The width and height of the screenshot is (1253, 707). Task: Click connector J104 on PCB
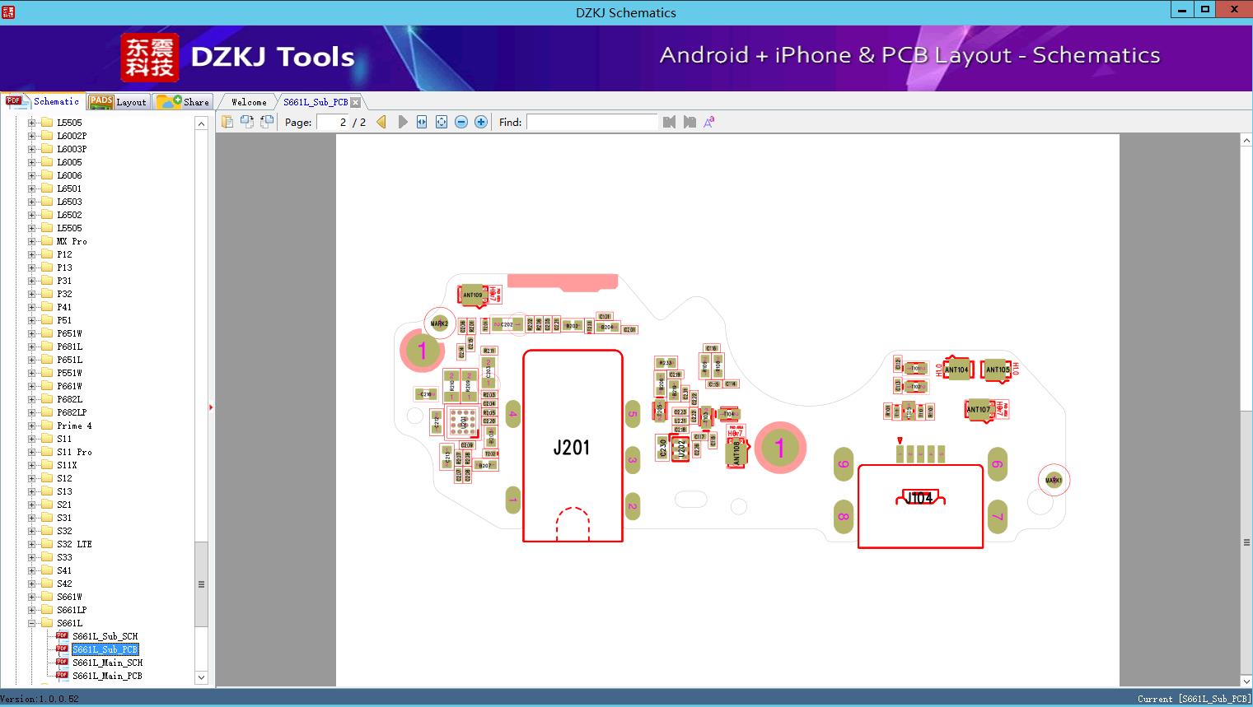tap(920, 506)
